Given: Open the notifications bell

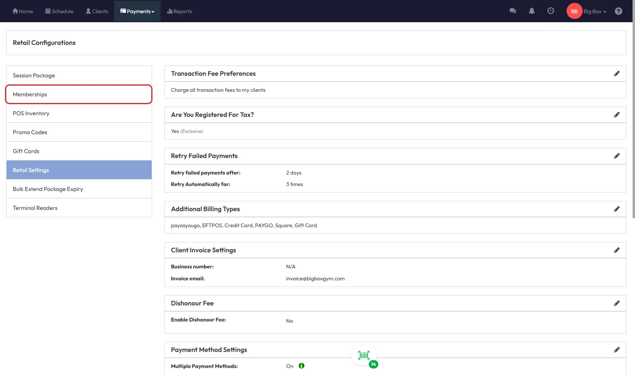Looking at the screenshot, I should coord(532,11).
